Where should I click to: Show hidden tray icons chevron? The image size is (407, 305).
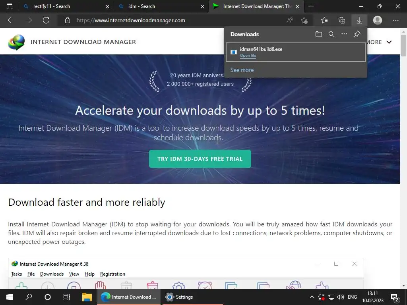[x=312, y=297]
